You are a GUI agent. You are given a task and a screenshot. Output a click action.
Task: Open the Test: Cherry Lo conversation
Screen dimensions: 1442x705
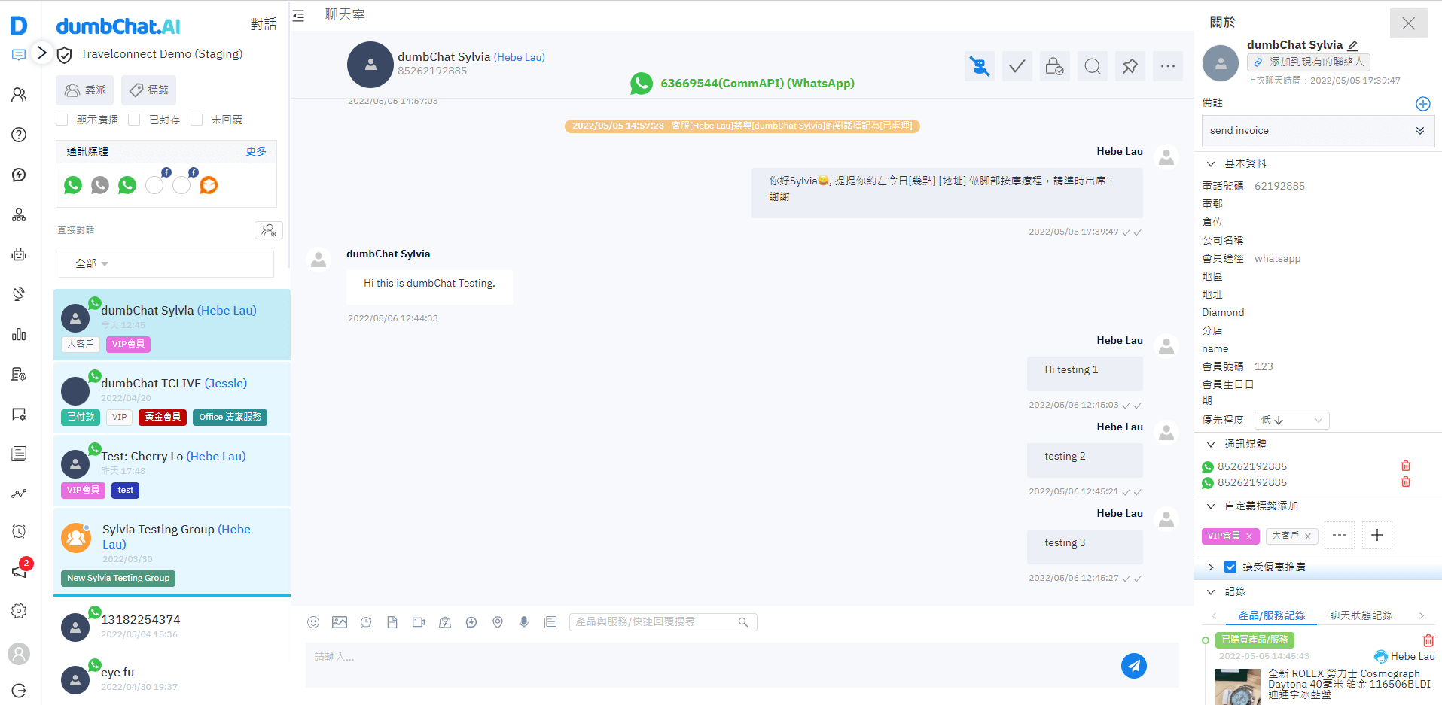pos(172,471)
